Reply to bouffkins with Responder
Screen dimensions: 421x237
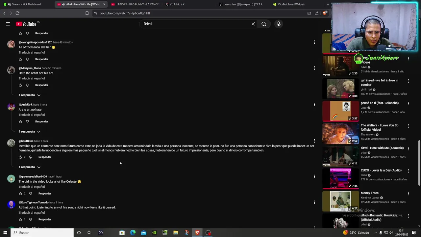(45, 157)
